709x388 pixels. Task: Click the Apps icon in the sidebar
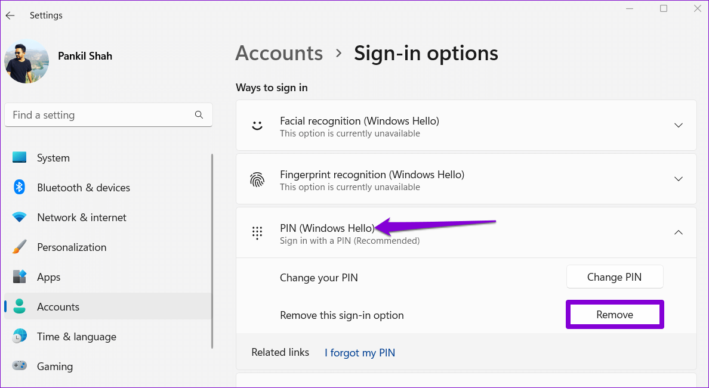(20, 277)
